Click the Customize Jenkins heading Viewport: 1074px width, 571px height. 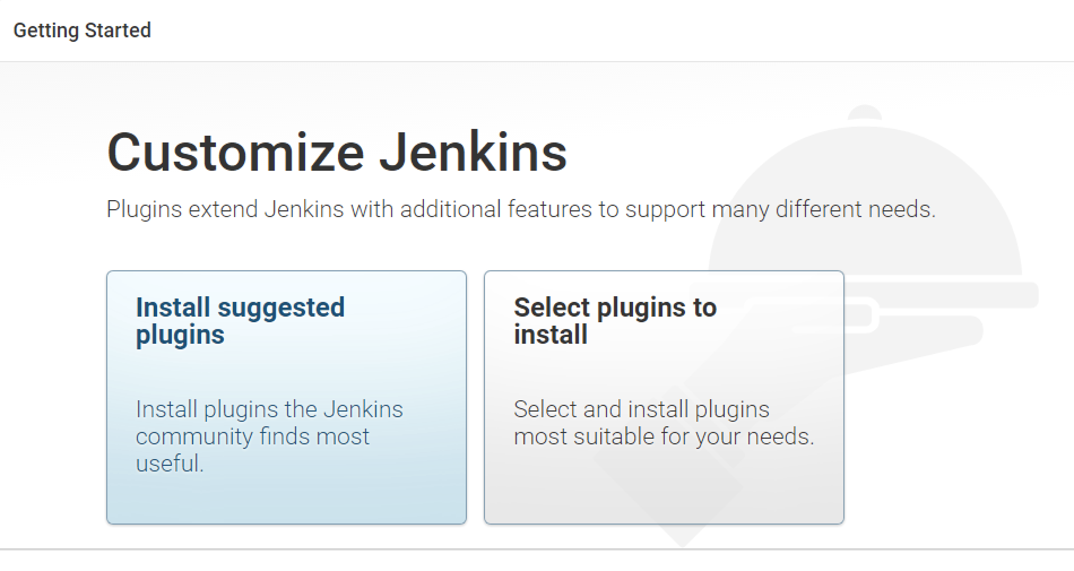point(336,152)
